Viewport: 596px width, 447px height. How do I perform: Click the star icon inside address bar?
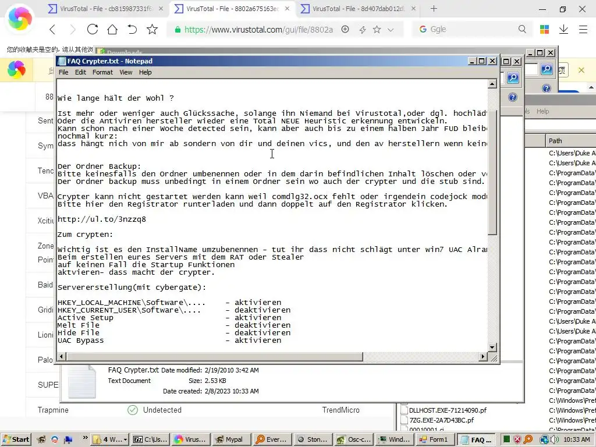click(x=377, y=29)
